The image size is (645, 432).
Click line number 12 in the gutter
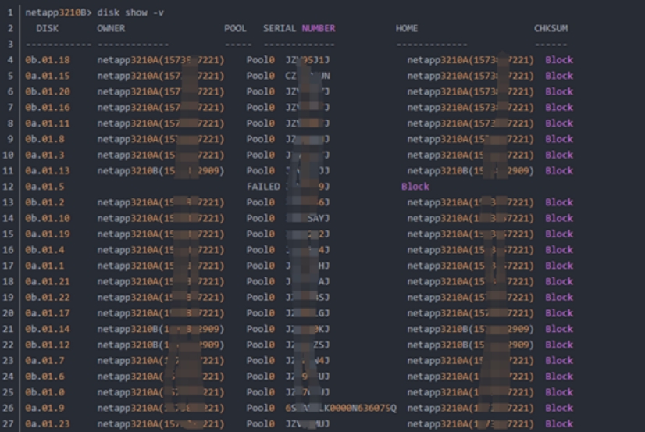[9, 187]
